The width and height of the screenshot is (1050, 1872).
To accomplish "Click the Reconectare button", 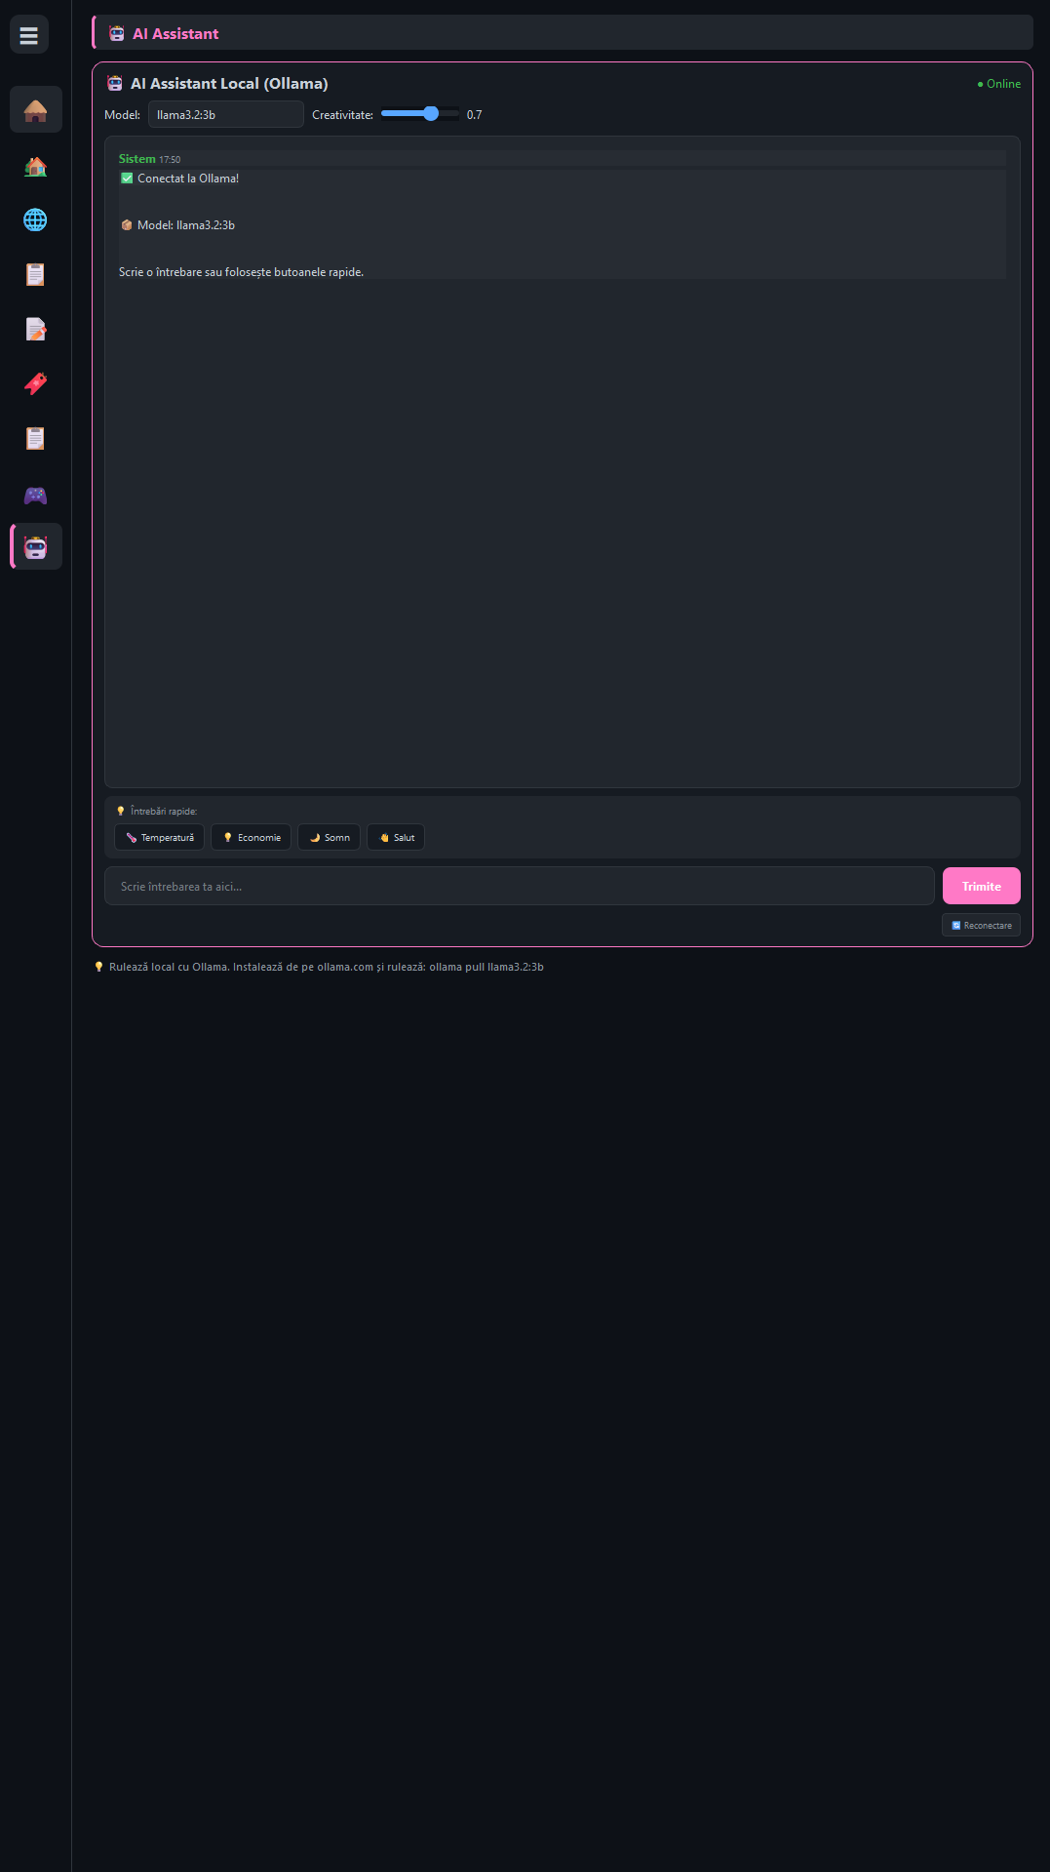I will (x=981, y=925).
